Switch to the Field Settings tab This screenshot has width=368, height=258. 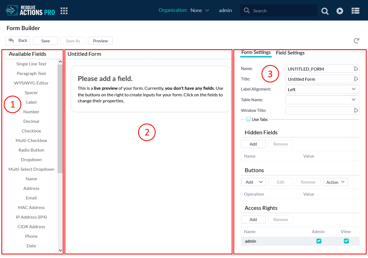pyautogui.click(x=290, y=53)
